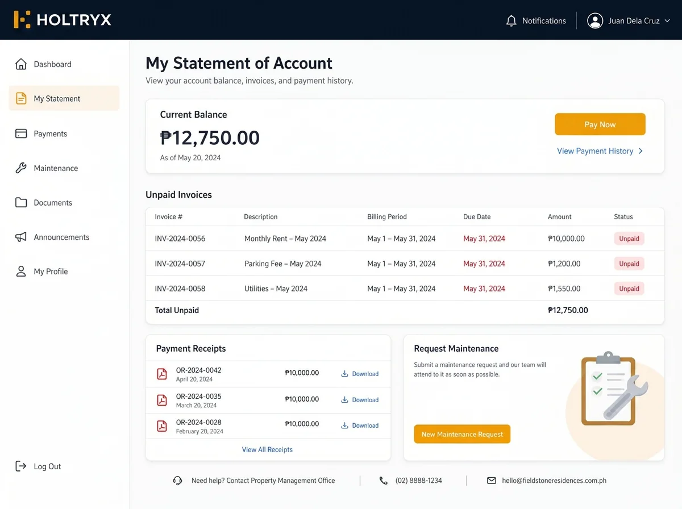Click the Unpaid badge for INV-2024-0058
Image resolution: width=682 pixels, height=509 pixels.
click(x=629, y=289)
